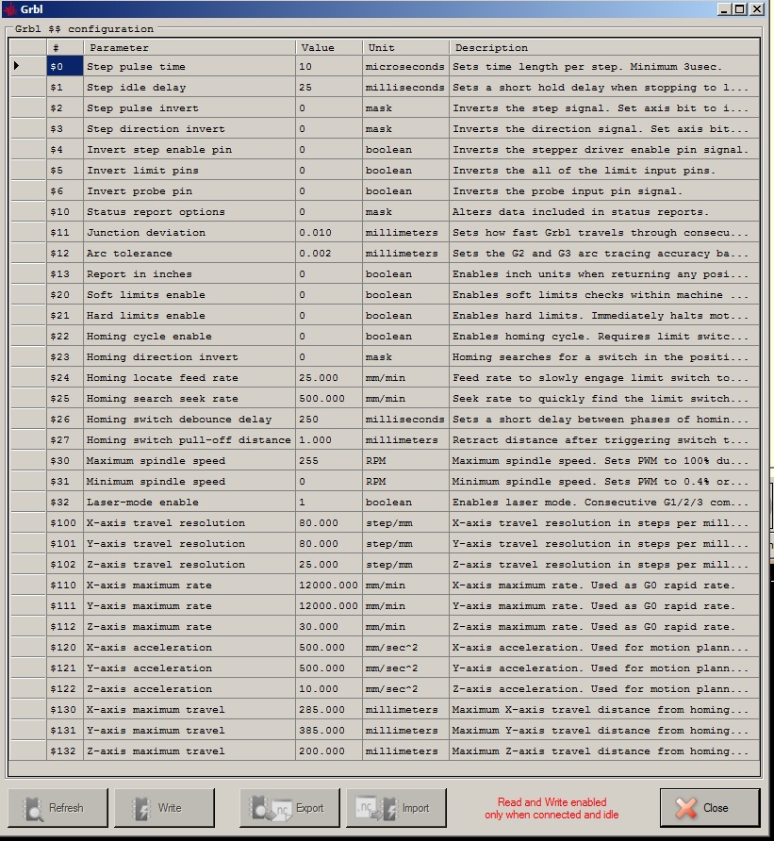This screenshot has width=774, height=841.
Task: Select the Homing switch debounce delay value 250
Action: tap(329, 419)
